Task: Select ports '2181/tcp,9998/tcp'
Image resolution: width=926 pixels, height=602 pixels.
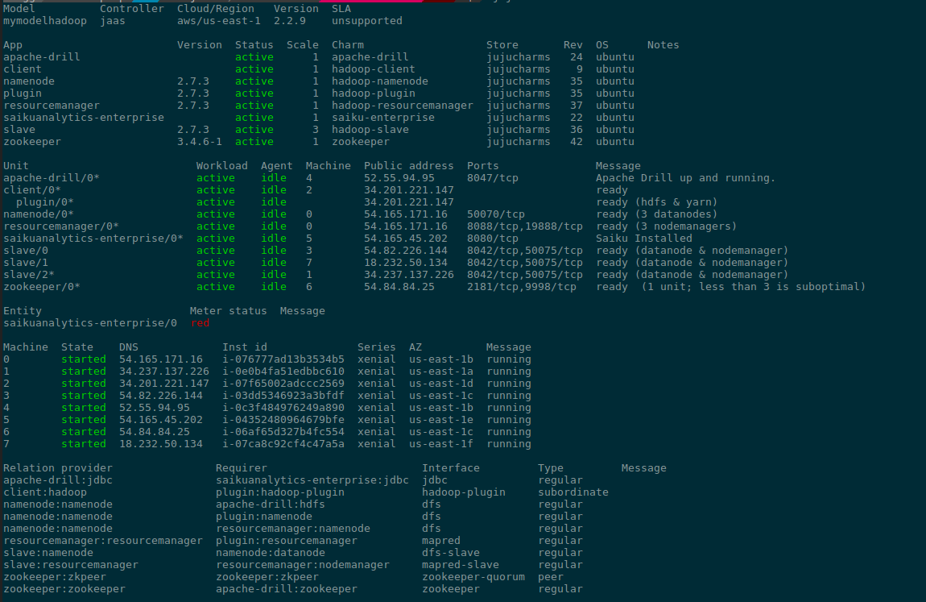Action: pos(522,287)
